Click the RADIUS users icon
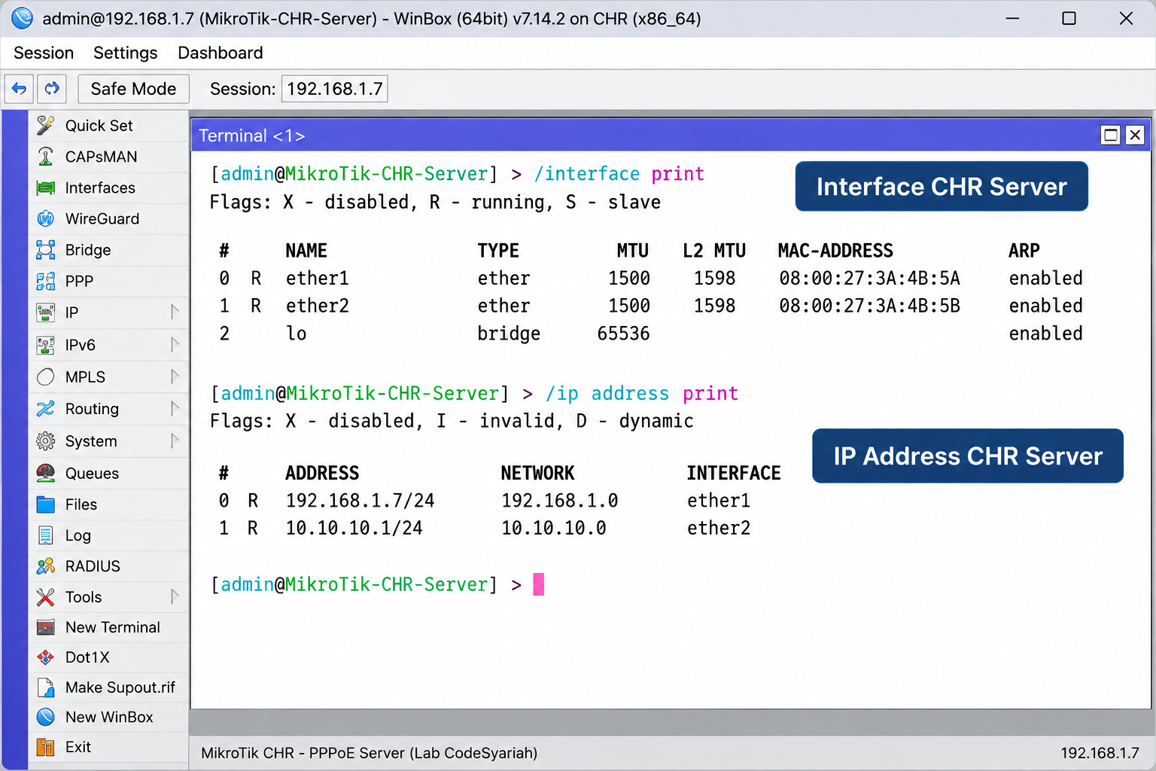This screenshot has width=1156, height=771. 46,566
